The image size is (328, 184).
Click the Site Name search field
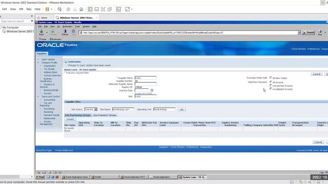(x=123, y=109)
